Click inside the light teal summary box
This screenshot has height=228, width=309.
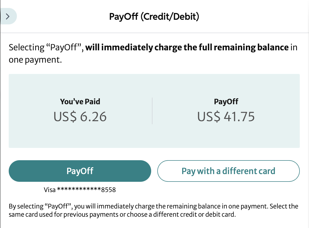pyautogui.click(x=154, y=136)
